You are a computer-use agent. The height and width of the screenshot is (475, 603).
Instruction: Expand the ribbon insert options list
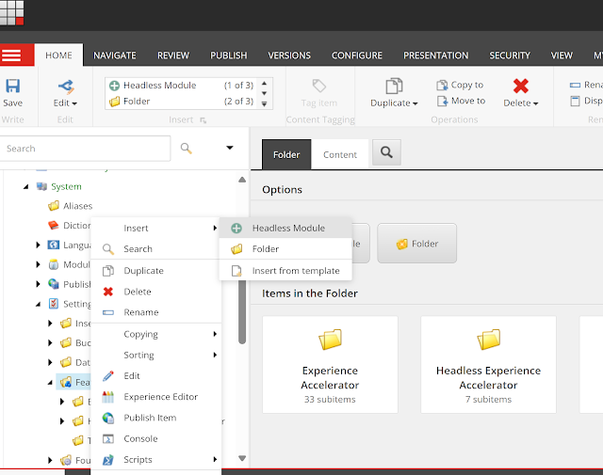tap(264, 104)
